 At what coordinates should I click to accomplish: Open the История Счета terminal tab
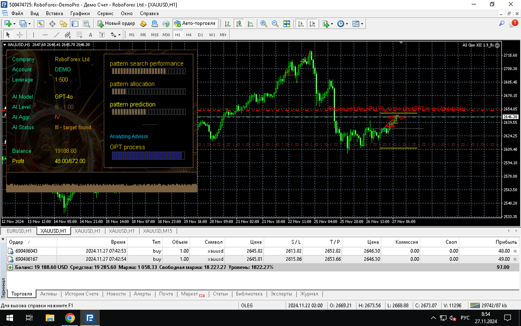click(x=82, y=294)
